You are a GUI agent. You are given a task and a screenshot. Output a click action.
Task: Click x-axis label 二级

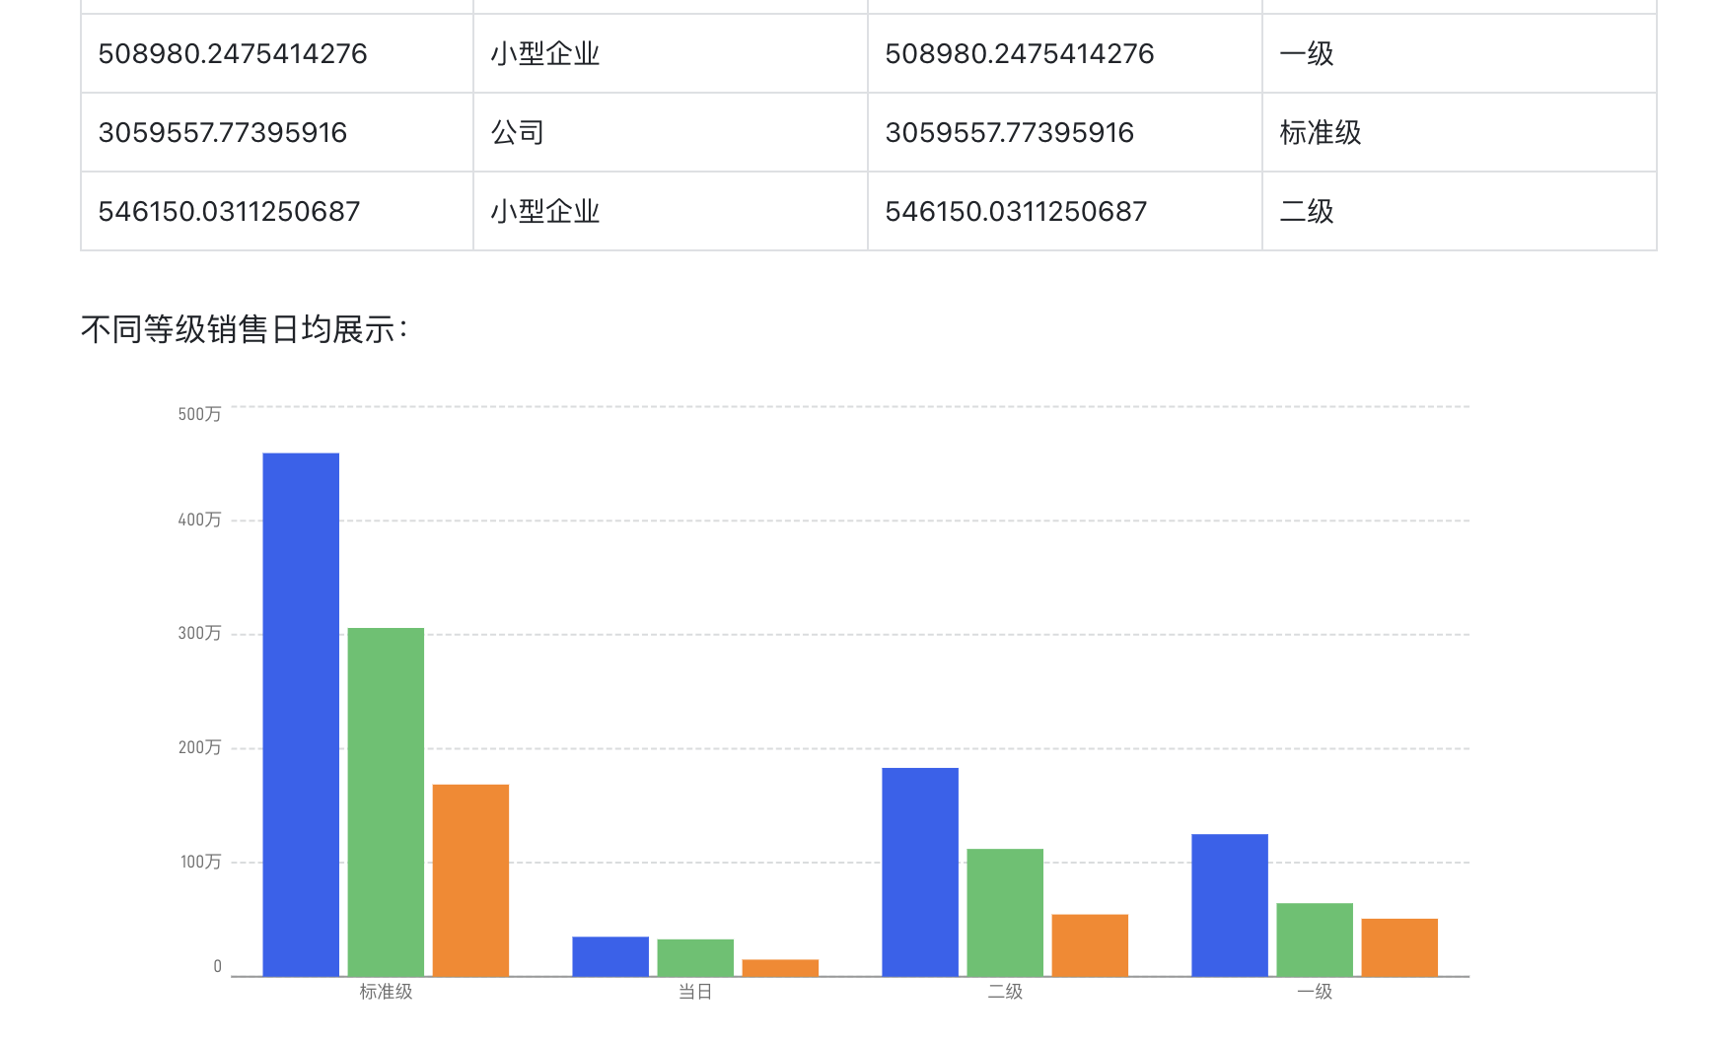click(x=1005, y=992)
